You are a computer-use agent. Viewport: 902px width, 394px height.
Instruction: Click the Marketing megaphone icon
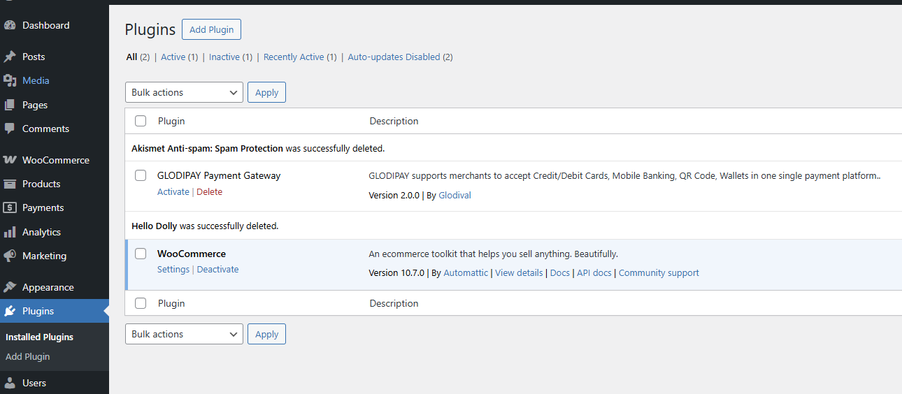click(x=10, y=256)
